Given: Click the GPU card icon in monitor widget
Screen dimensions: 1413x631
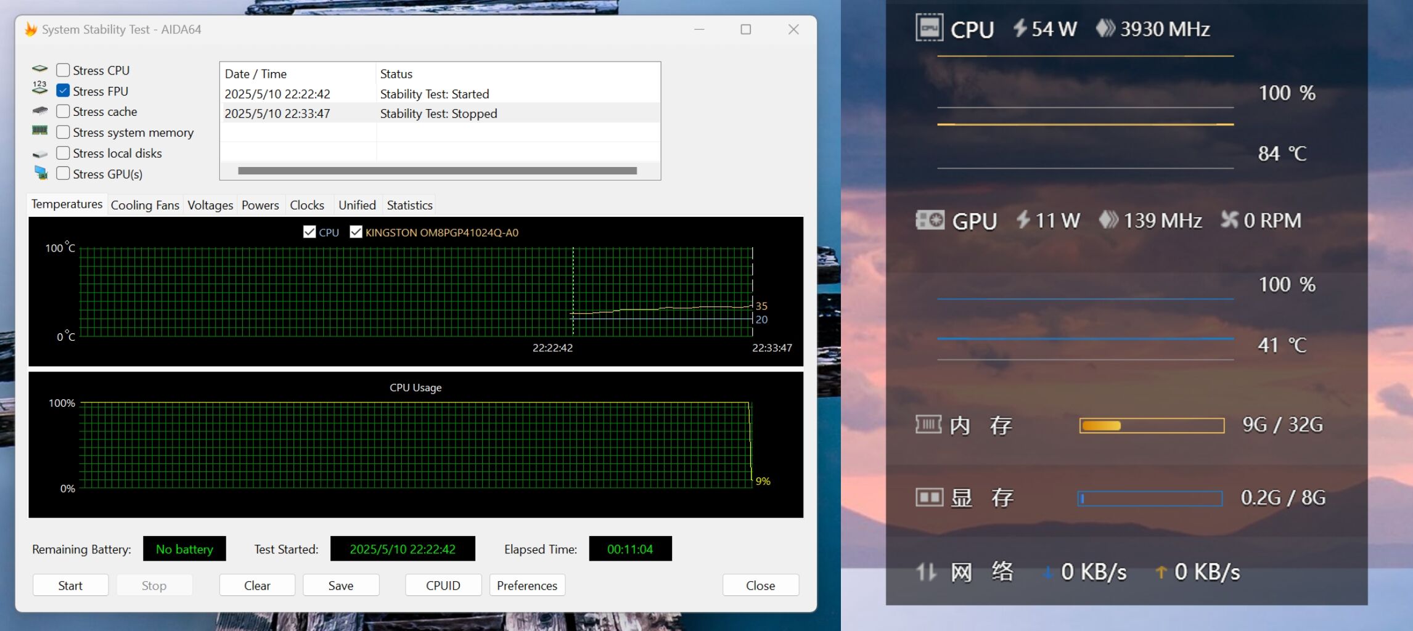Looking at the screenshot, I should click(930, 220).
